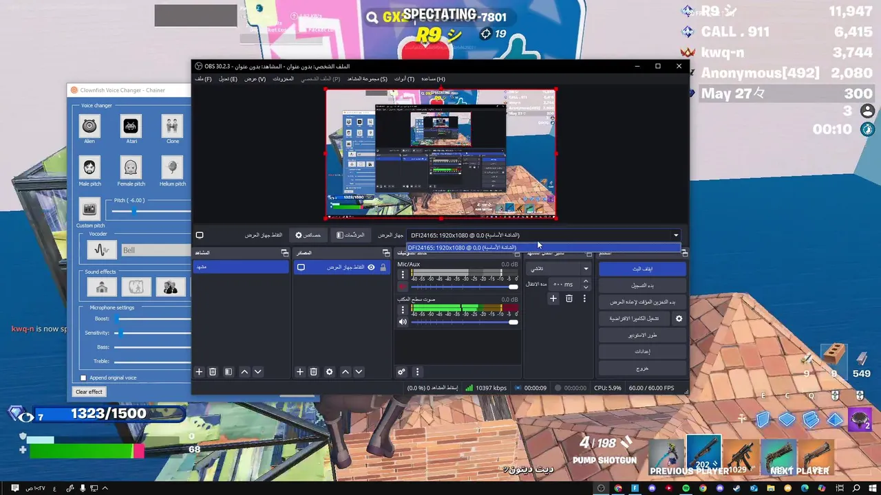Open the scene transition type dropdown
The width and height of the screenshot is (881, 495).
pyautogui.click(x=558, y=269)
